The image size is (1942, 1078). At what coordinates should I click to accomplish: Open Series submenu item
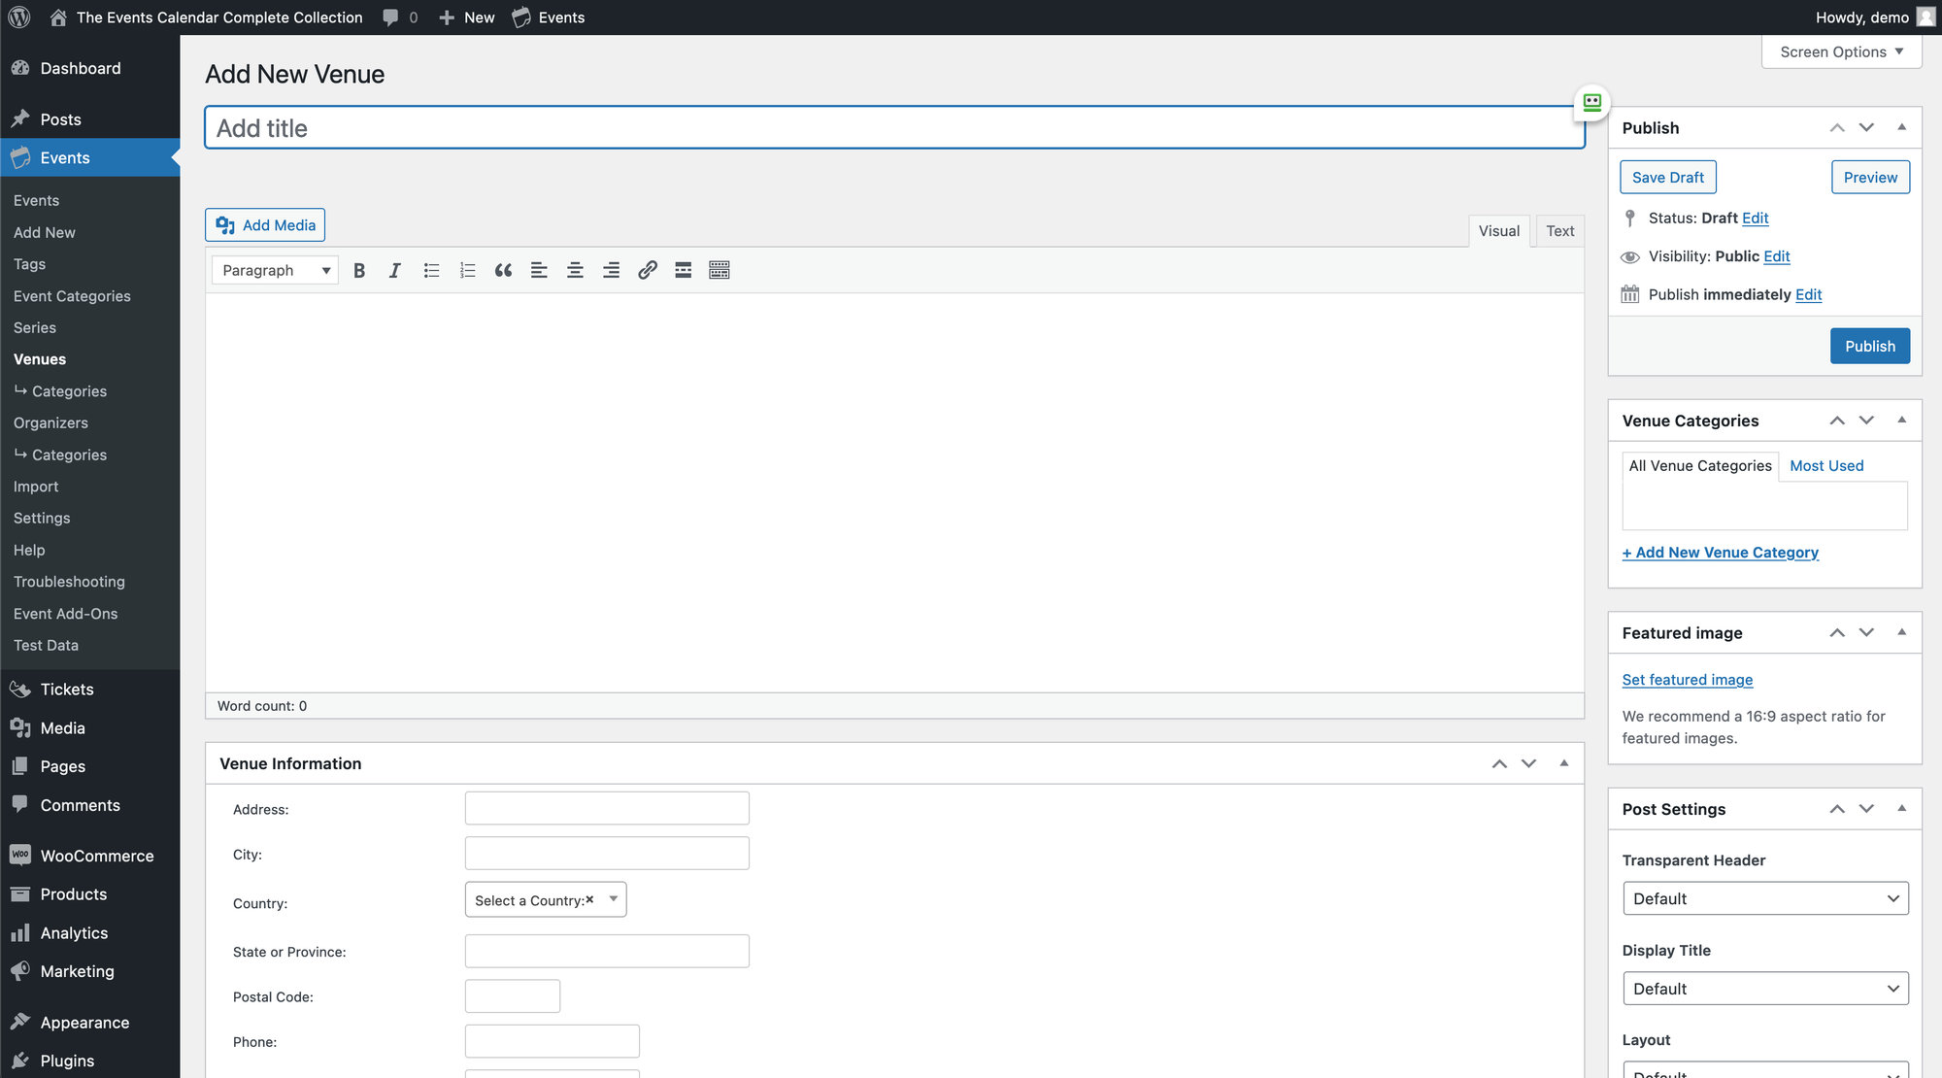pyautogui.click(x=35, y=328)
